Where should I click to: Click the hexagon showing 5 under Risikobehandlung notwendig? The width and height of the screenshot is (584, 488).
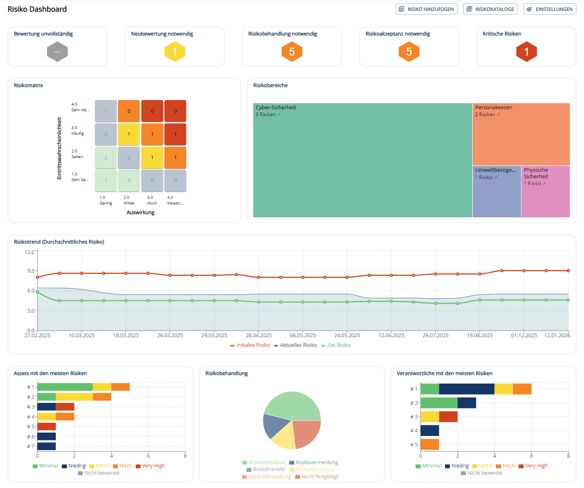292,52
